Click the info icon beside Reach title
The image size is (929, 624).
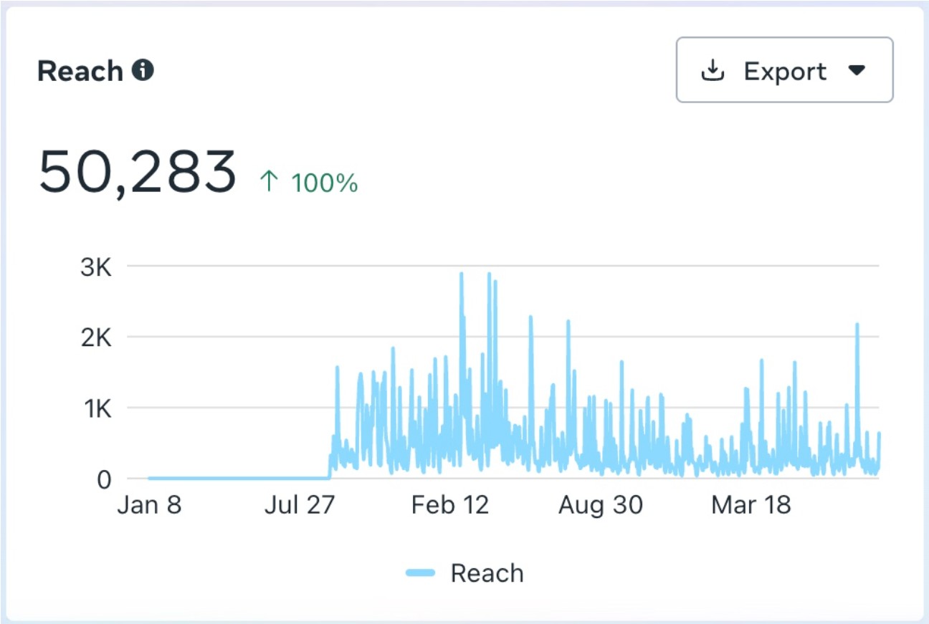(x=143, y=71)
